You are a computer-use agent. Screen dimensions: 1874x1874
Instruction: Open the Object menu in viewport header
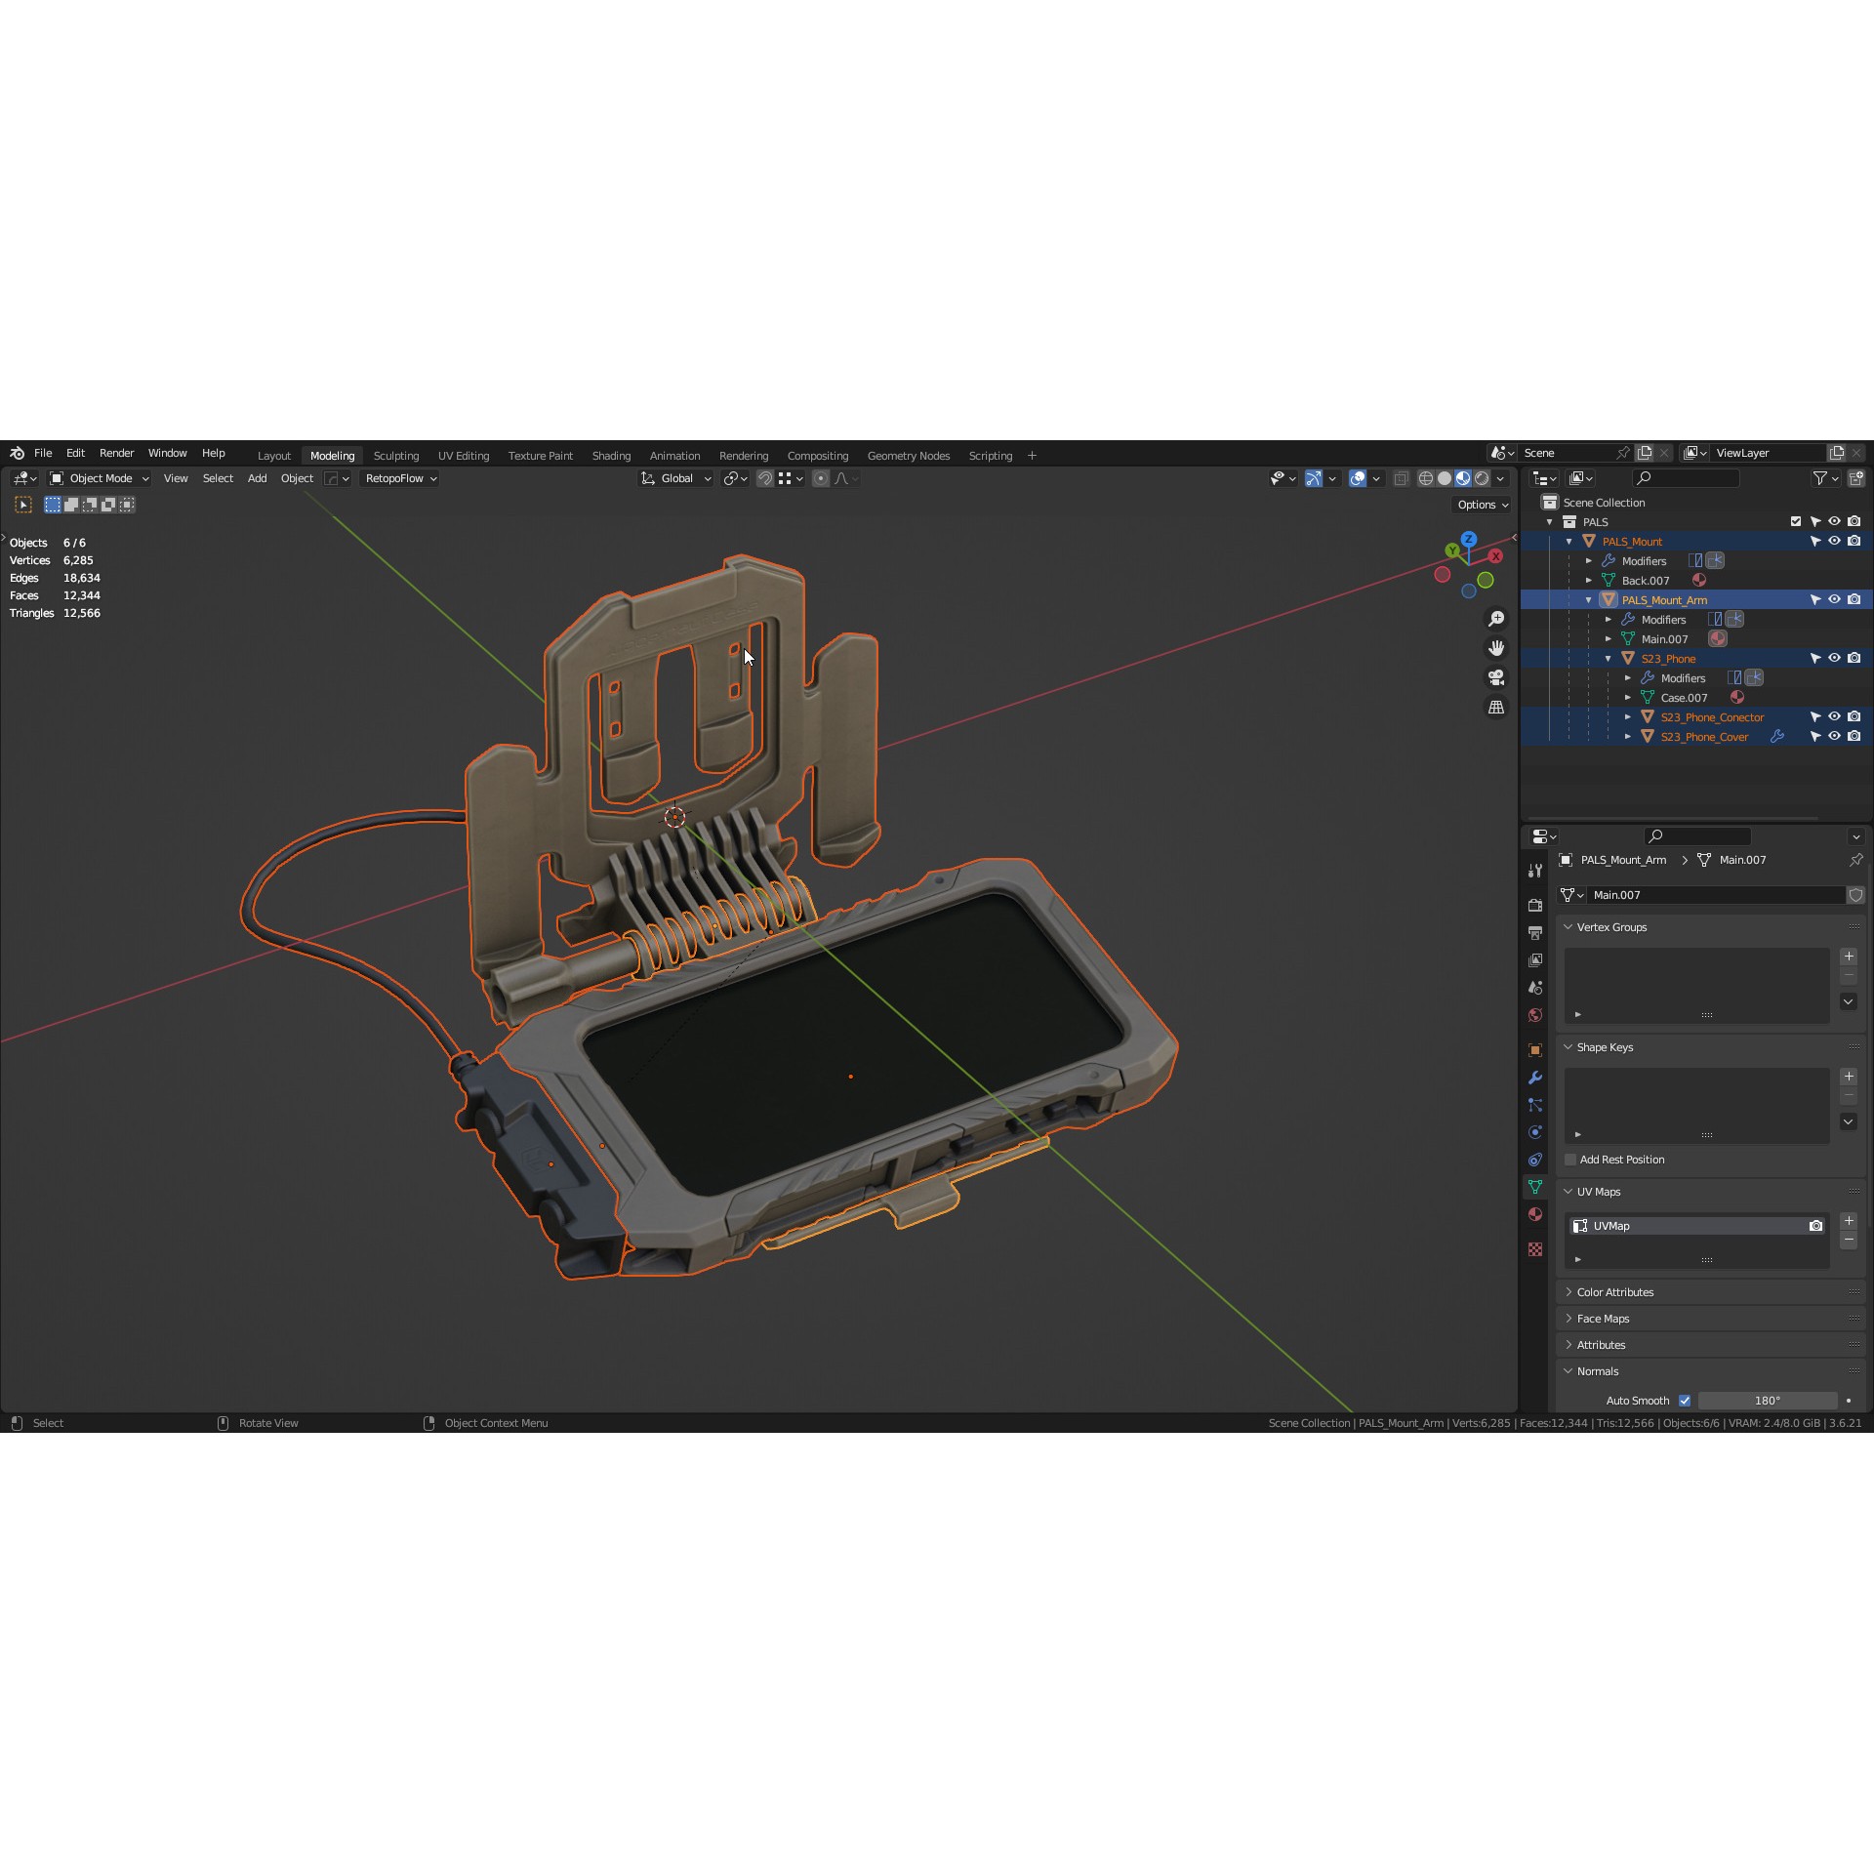297,478
